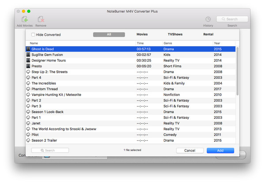Select Step Up 2: The Streets title

click(x=49, y=72)
